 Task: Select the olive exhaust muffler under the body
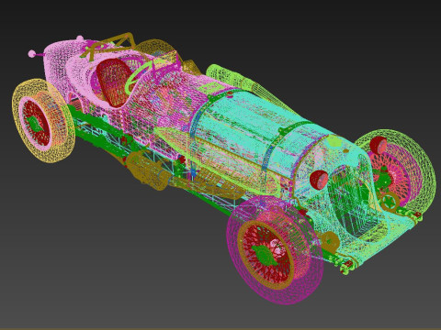click(x=149, y=171)
